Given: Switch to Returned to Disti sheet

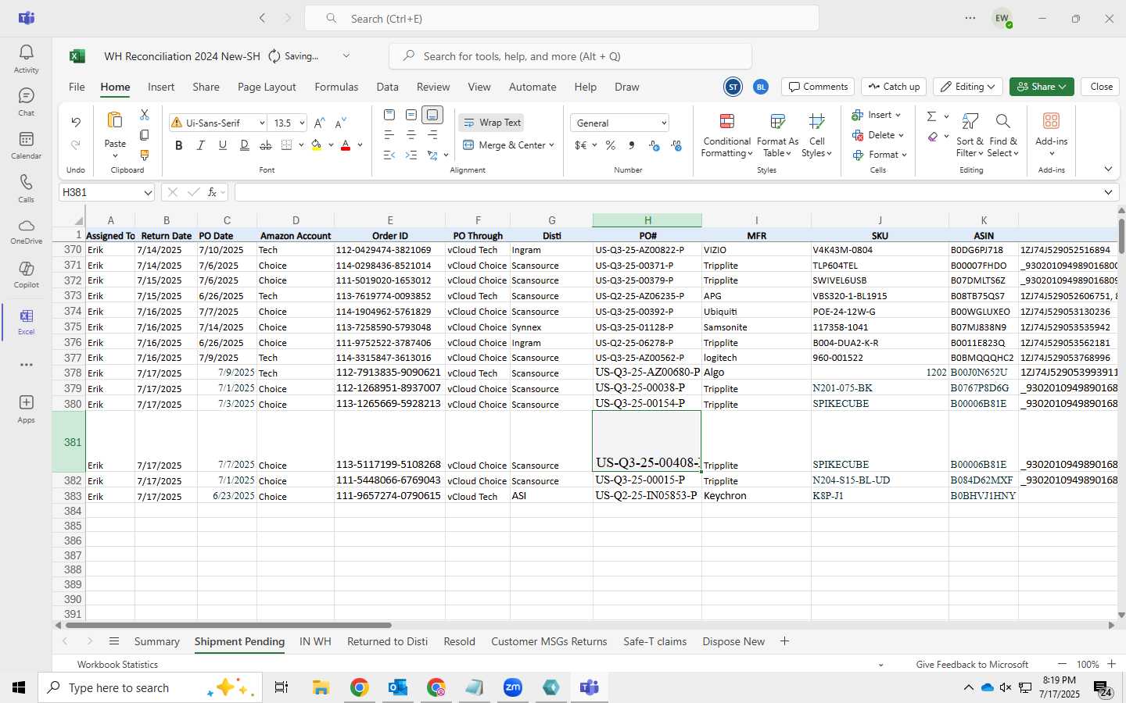Looking at the screenshot, I should tap(387, 641).
